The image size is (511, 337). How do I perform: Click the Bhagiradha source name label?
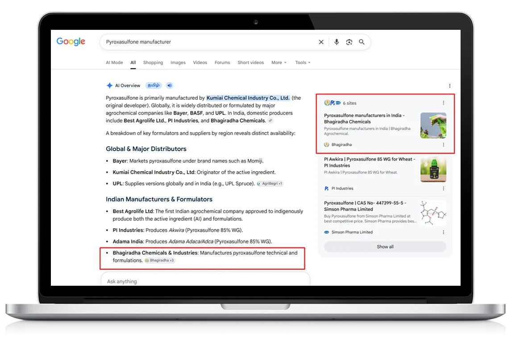pos(341,144)
